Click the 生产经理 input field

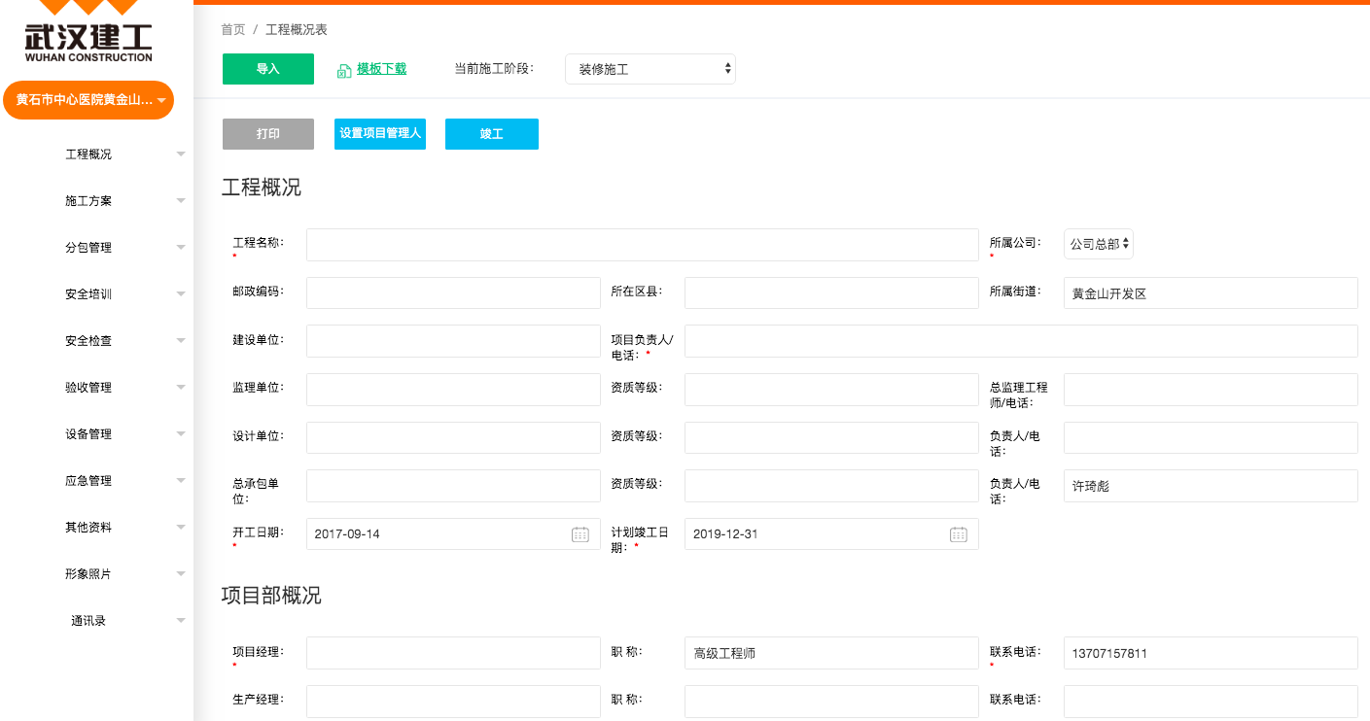point(453,702)
